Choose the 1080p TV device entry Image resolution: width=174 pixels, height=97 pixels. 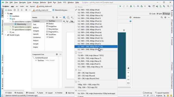coord(96,85)
